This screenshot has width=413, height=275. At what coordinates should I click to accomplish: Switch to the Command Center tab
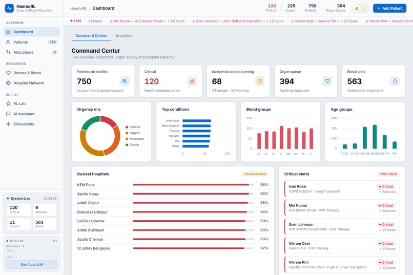[x=91, y=35]
